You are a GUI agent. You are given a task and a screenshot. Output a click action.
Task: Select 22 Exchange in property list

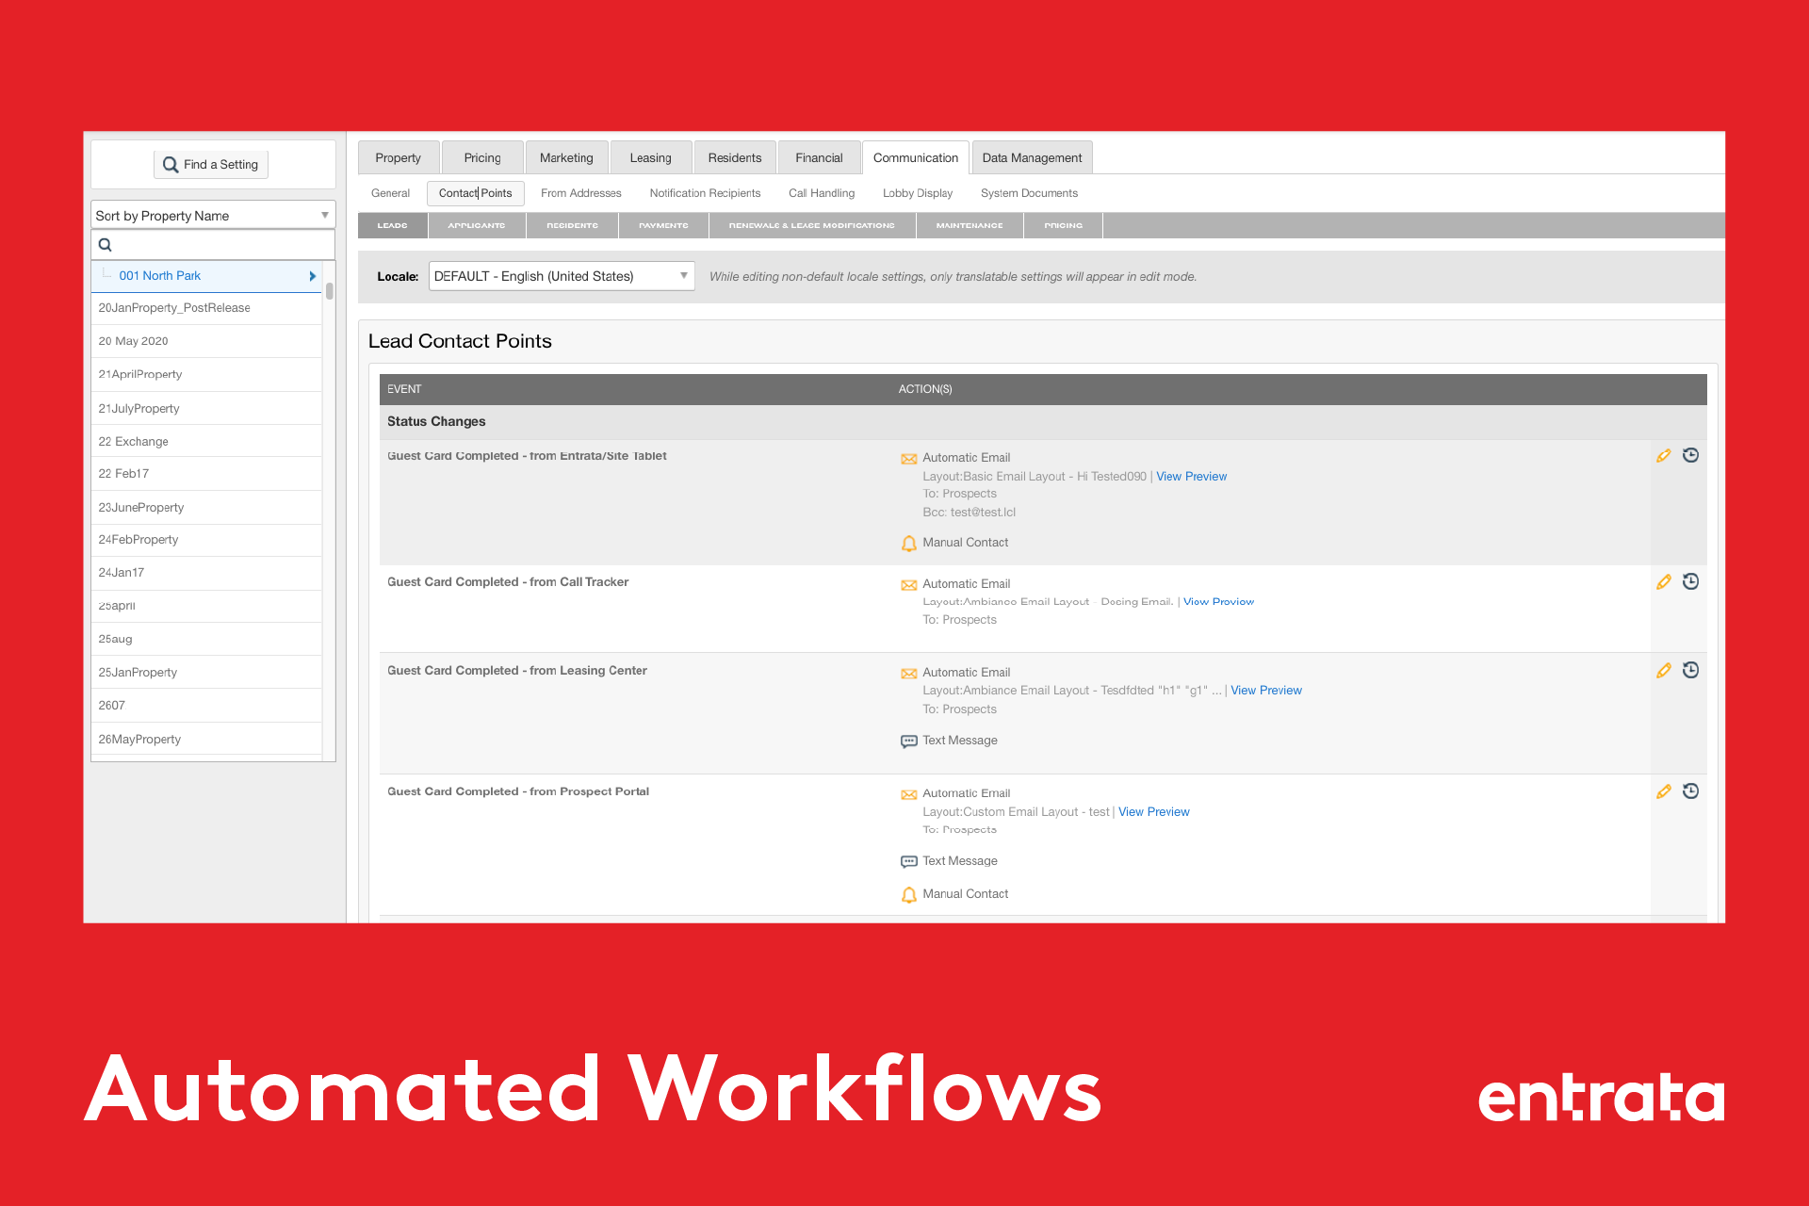tap(134, 442)
